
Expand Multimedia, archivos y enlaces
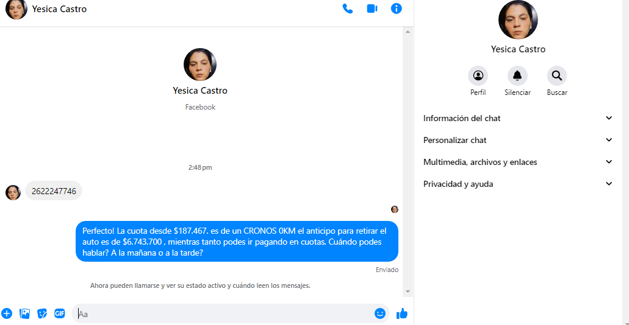pos(517,162)
